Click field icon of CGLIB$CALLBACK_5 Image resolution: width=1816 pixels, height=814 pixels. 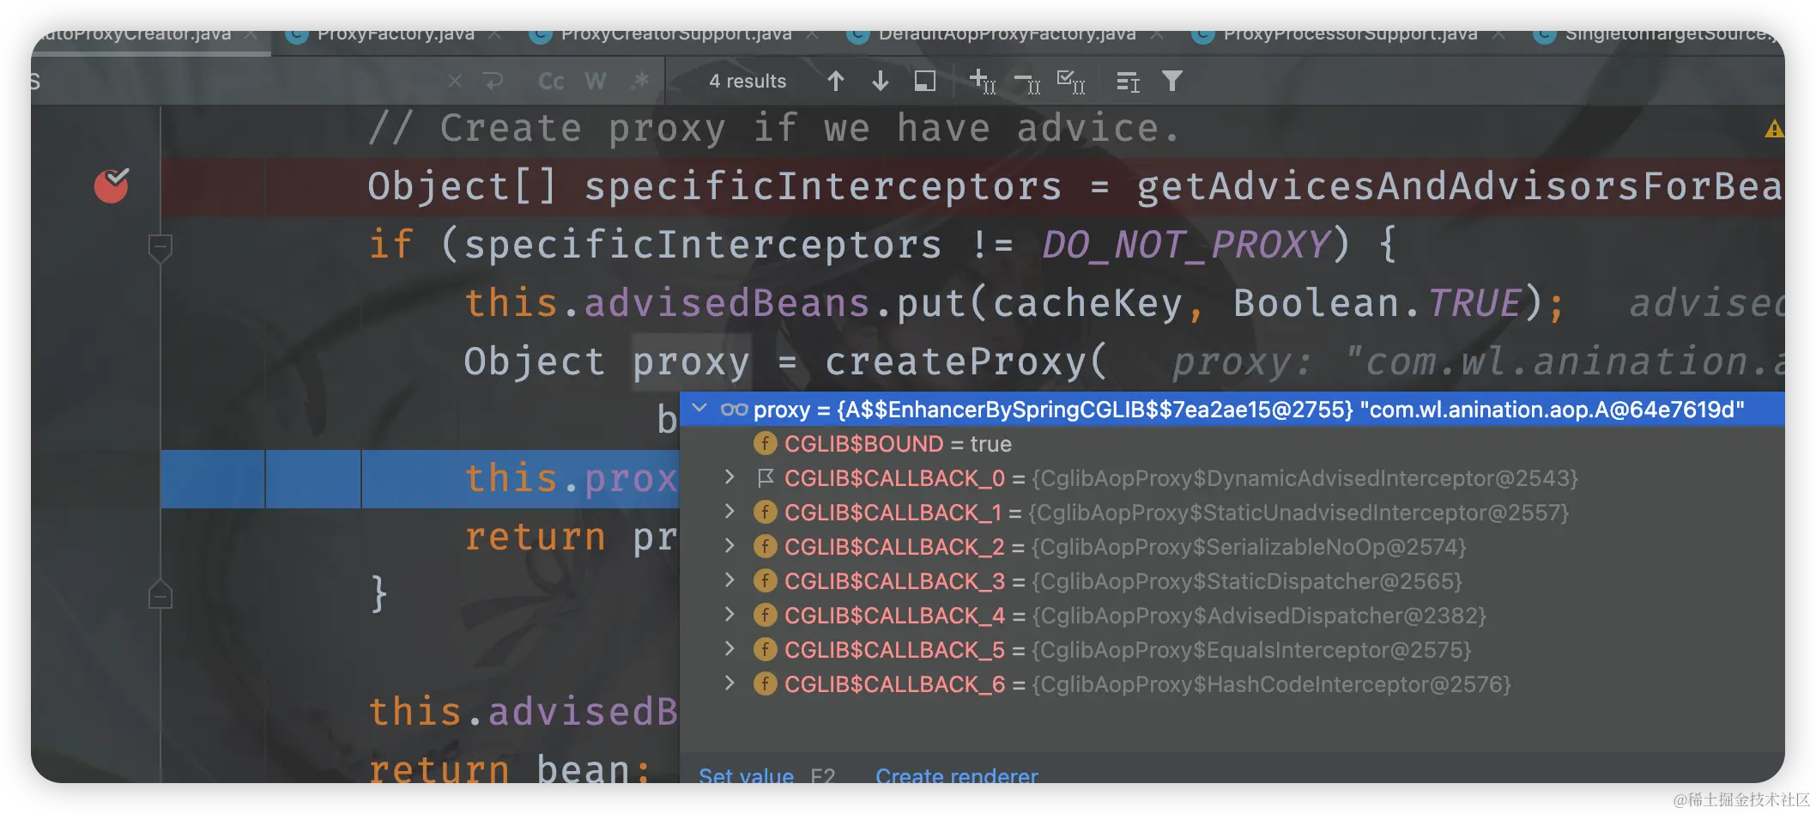tap(765, 649)
